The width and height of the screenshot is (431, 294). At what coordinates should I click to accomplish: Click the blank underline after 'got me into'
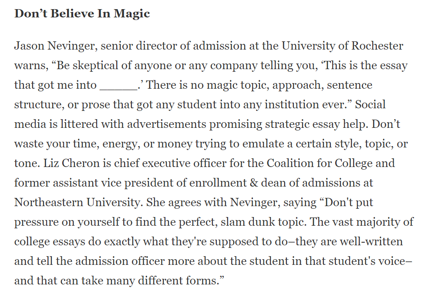click(x=118, y=86)
